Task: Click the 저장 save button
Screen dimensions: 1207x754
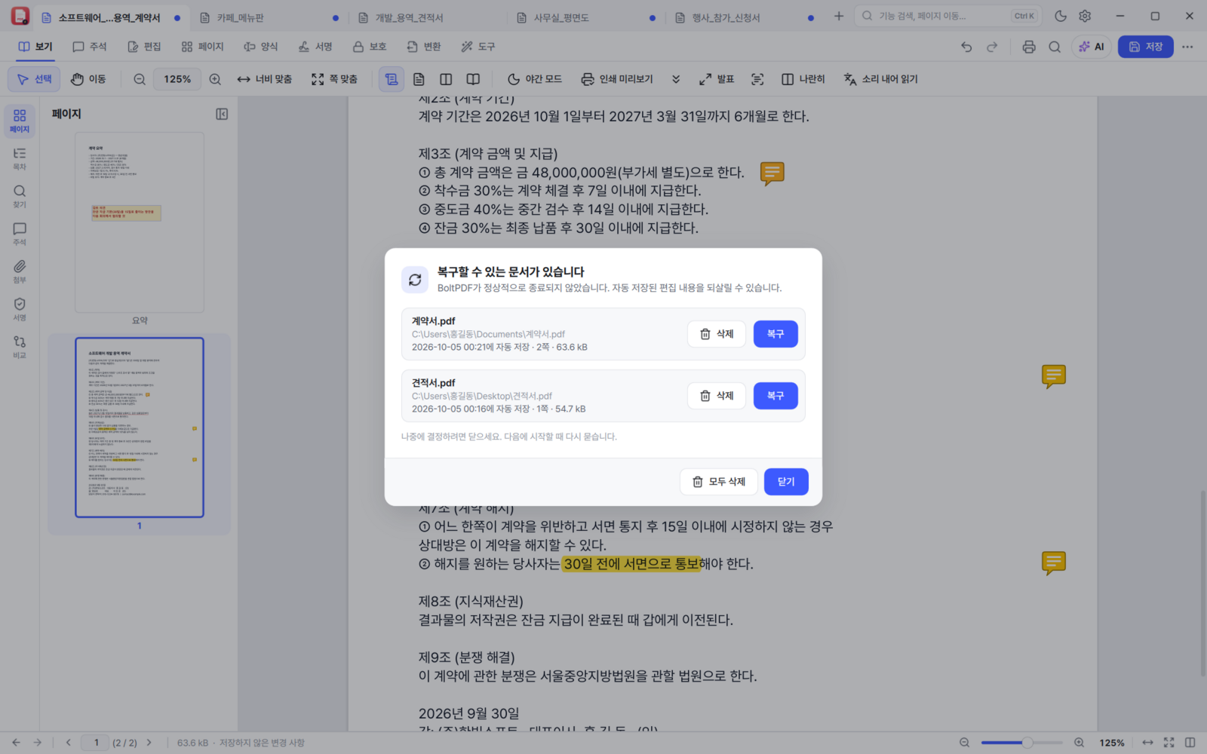Action: pyautogui.click(x=1145, y=47)
